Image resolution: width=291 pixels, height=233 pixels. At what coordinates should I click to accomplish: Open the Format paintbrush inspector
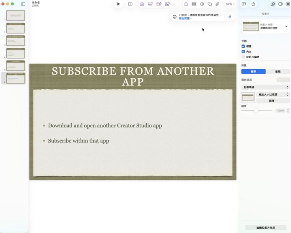click(273, 4)
